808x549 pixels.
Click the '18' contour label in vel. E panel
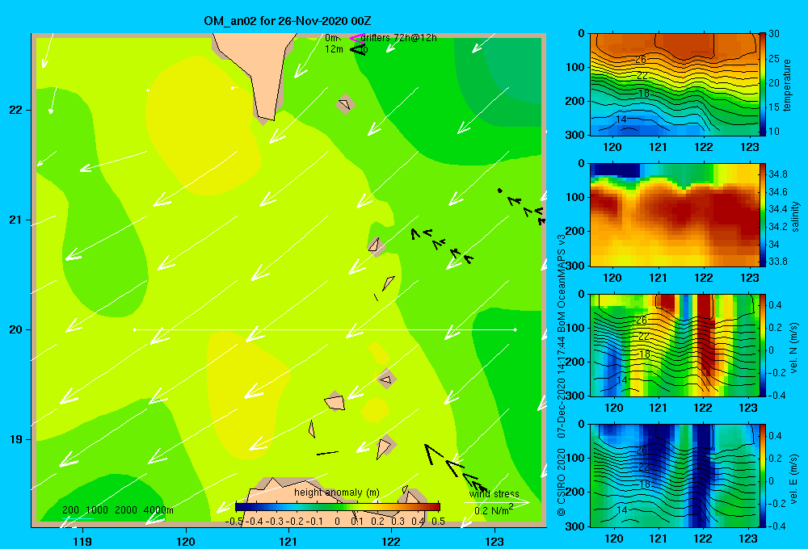point(644,484)
